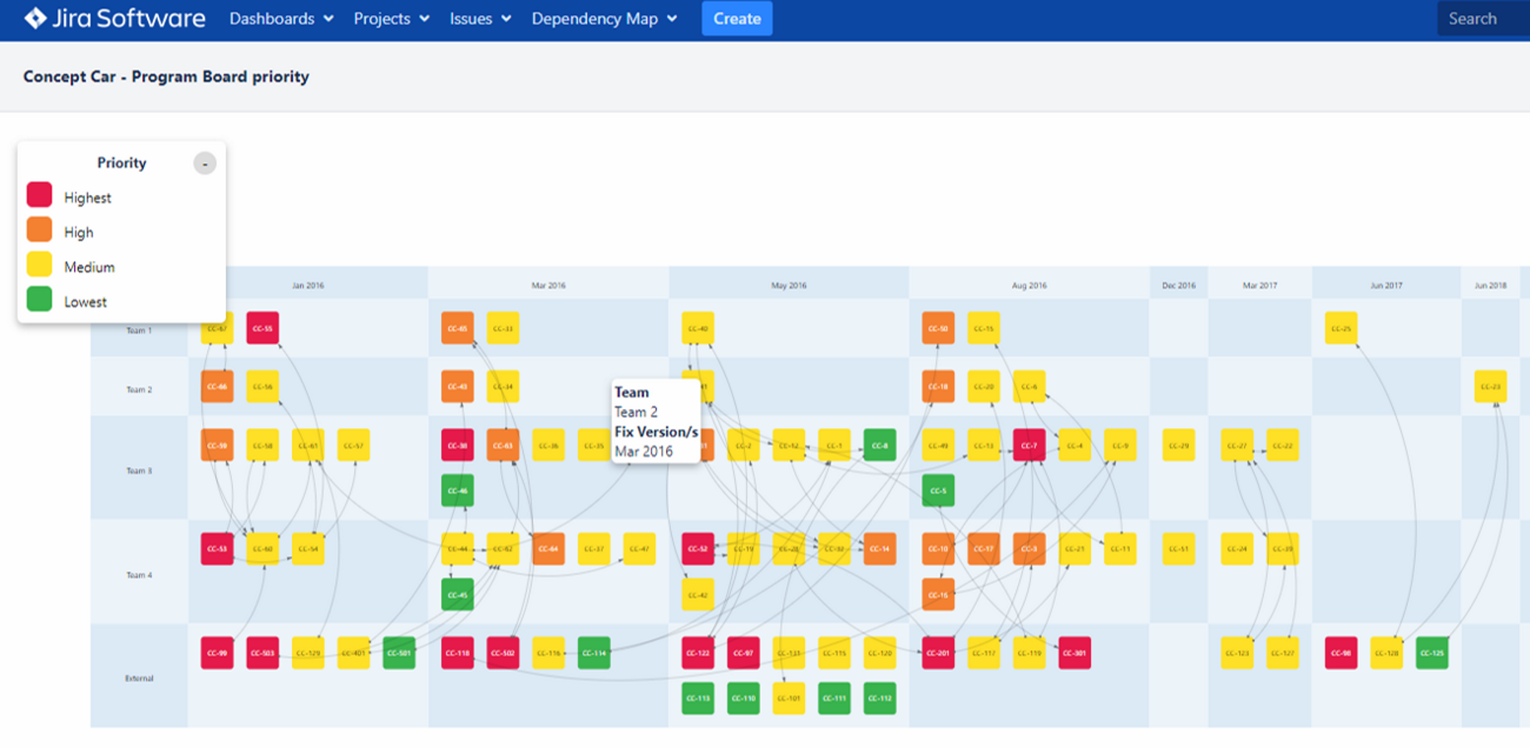Click the Highest priority red color swatch
The width and height of the screenshot is (1530, 748).
39,194
